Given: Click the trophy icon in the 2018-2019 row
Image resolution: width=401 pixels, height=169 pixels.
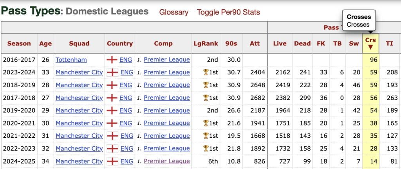Looking at the screenshot, I should pos(206,85).
